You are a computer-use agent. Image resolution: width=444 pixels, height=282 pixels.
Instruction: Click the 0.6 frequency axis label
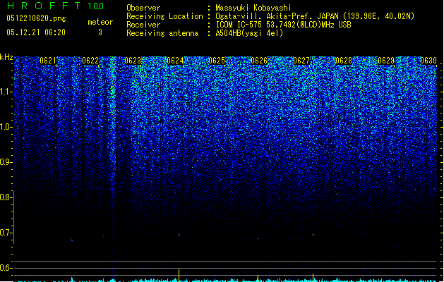6,268
